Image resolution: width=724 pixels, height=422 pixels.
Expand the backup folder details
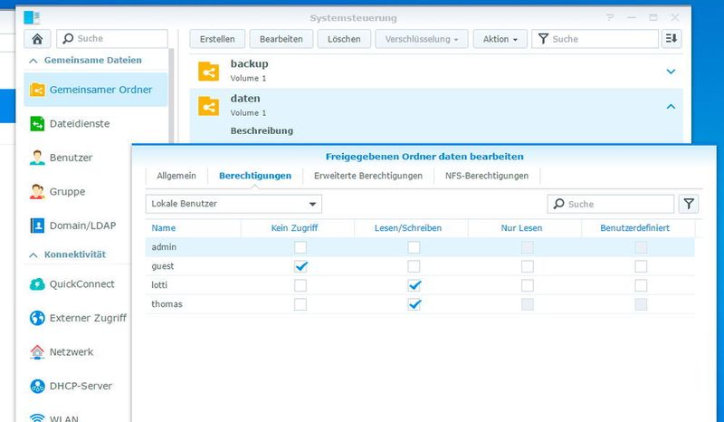pyautogui.click(x=671, y=72)
